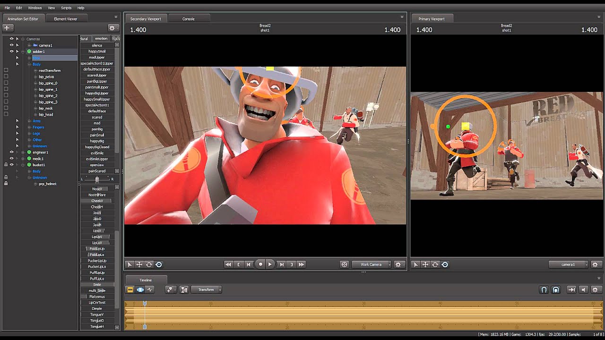The width and height of the screenshot is (605, 340).
Task: Tick the checkbox beside bip_spine_2
Action: tap(6, 95)
